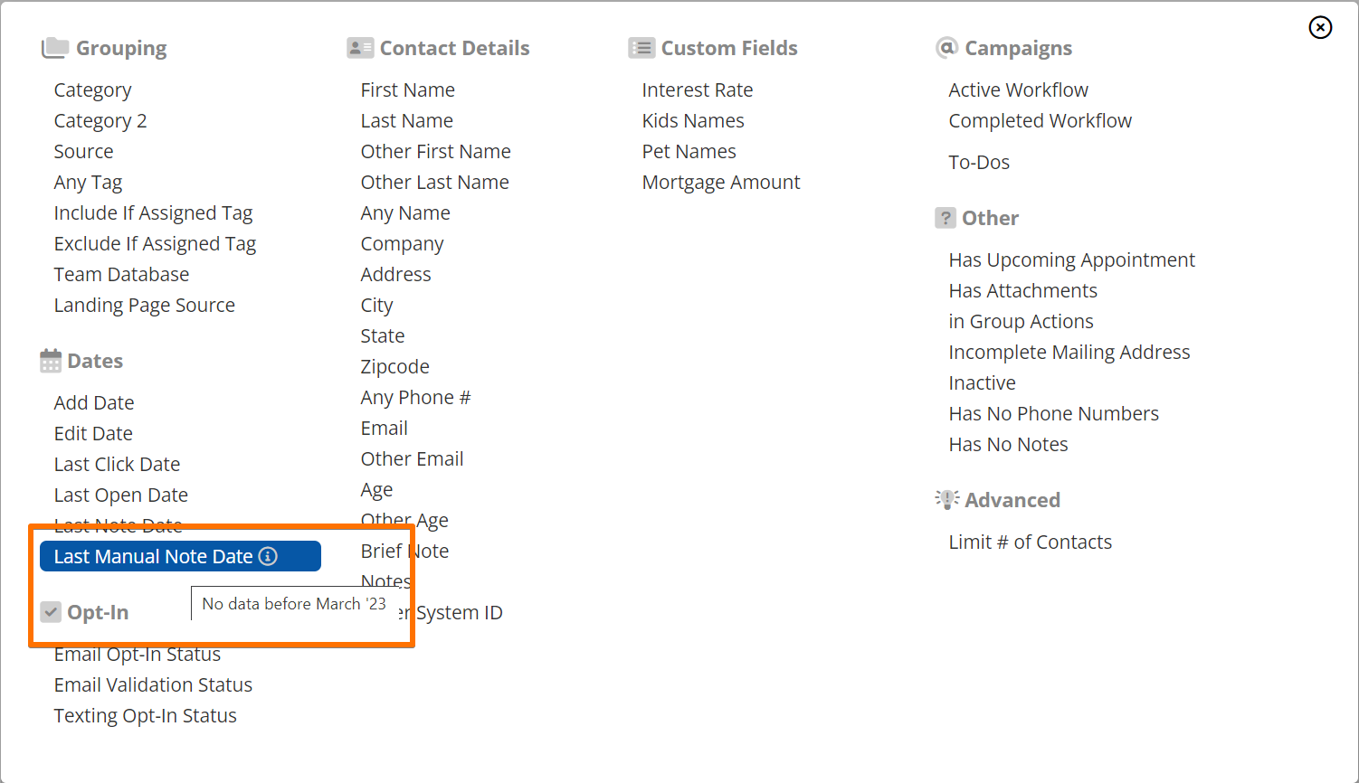Select Exclude If Assigned Tag

click(155, 243)
